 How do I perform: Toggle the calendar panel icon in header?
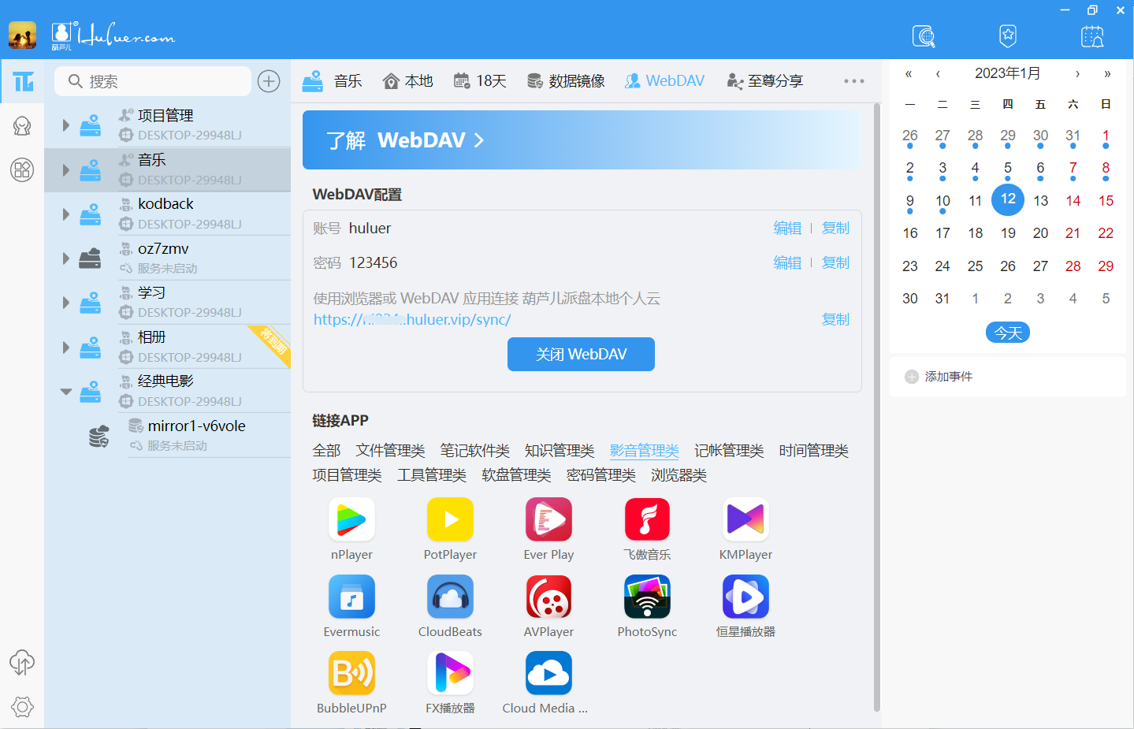[1092, 36]
